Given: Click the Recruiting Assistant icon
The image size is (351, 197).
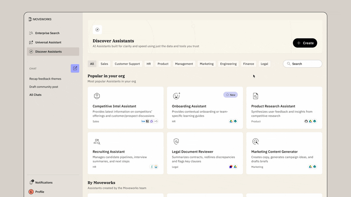Looking at the screenshot, I should 97,142.
